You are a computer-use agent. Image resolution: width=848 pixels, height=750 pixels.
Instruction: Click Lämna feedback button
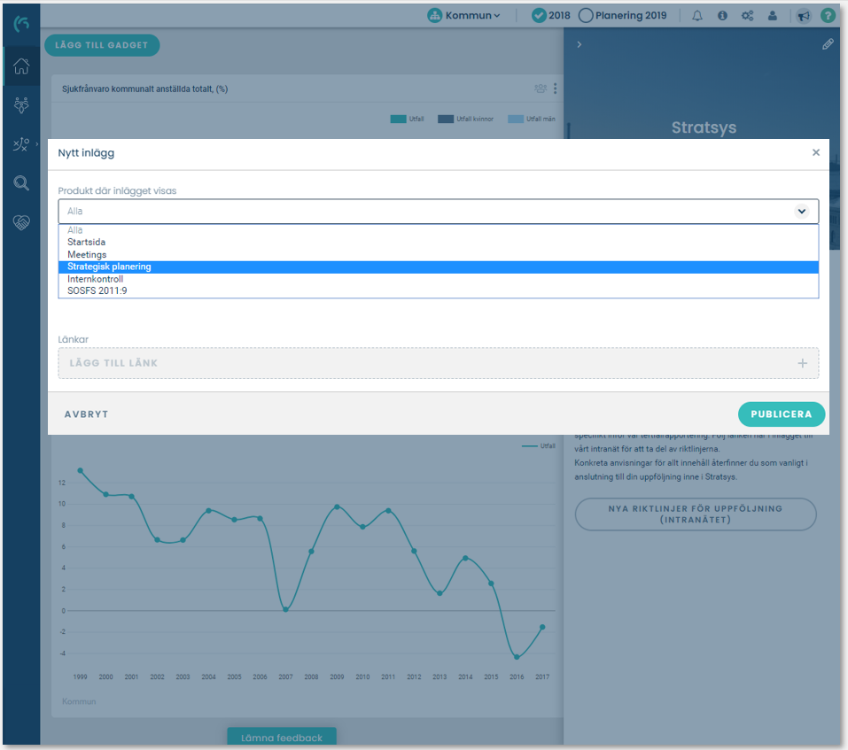point(282,737)
